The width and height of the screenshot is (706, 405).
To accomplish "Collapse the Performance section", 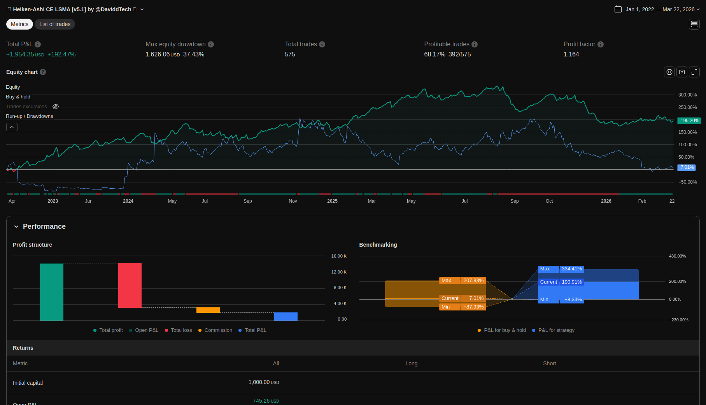I will click(16, 226).
